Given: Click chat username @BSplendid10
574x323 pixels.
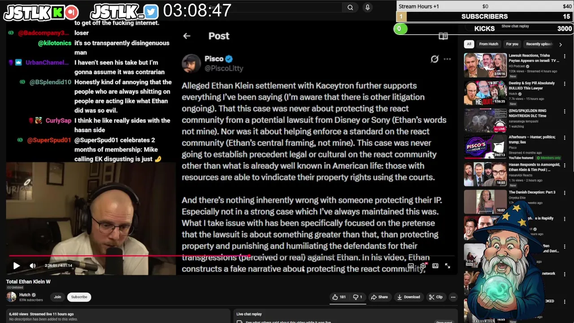Looking at the screenshot, I should [x=50, y=82].
